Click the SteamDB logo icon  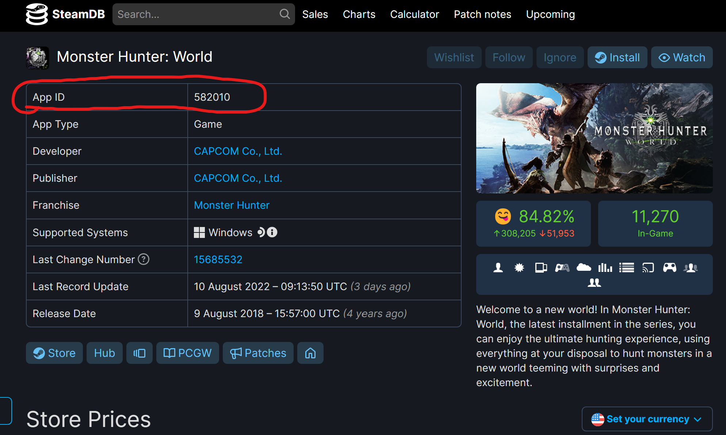tap(37, 14)
